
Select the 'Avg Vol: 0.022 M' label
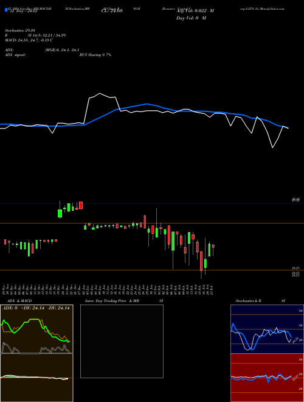pos(195,11)
